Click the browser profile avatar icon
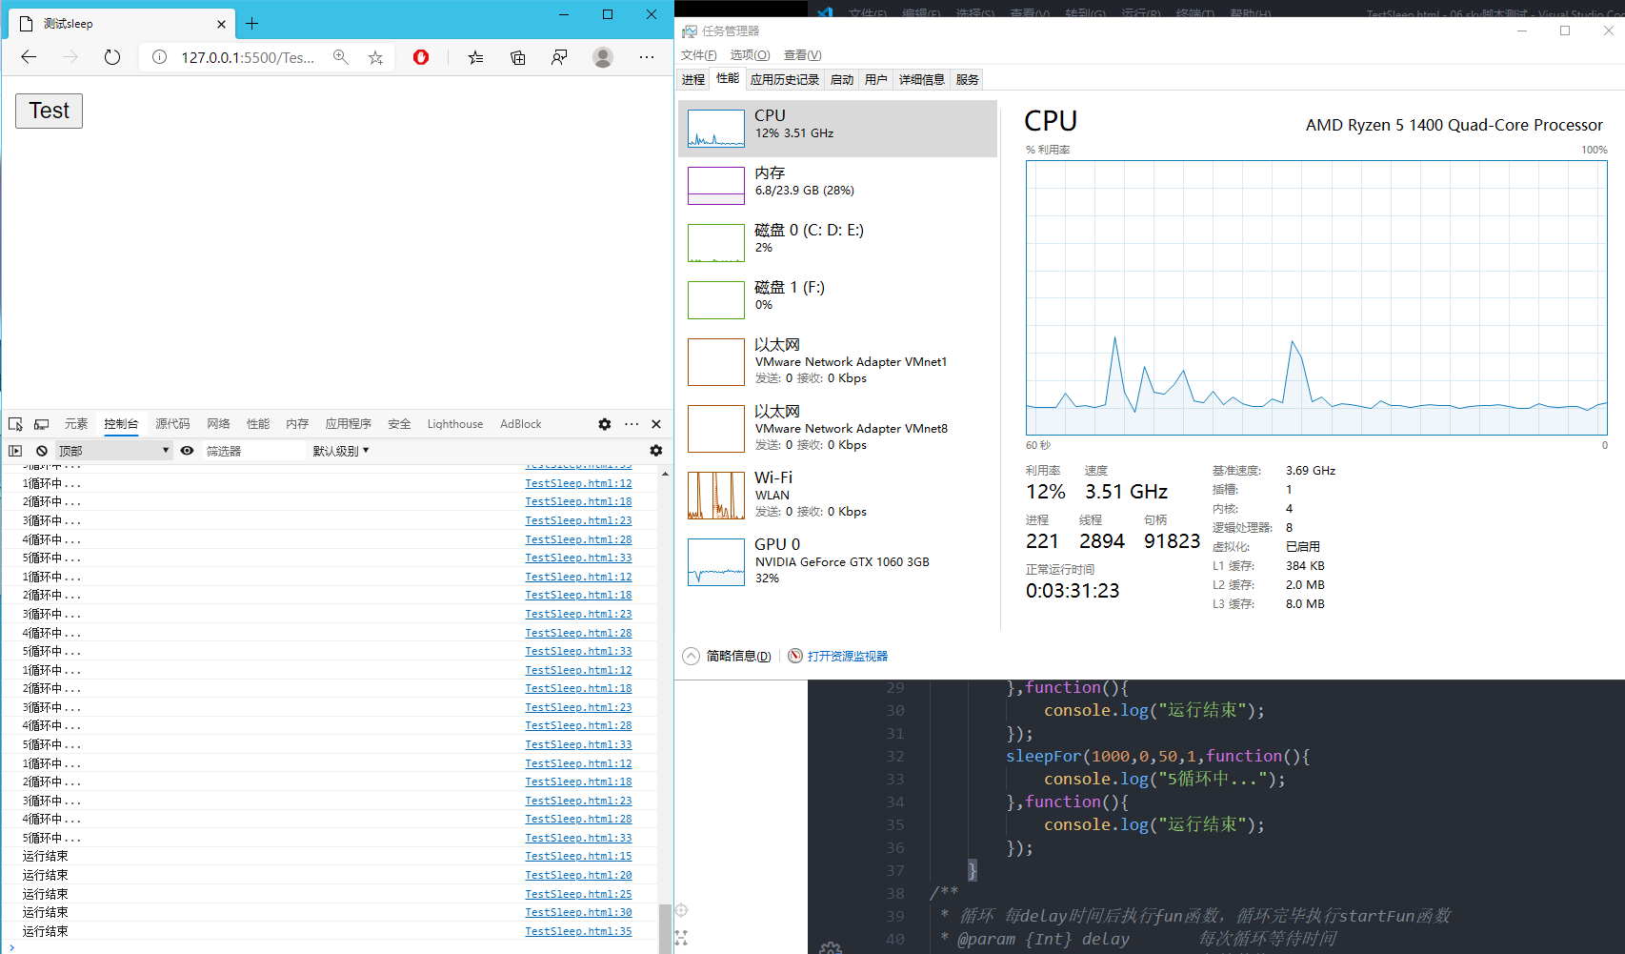This screenshot has width=1625, height=954. tap(603, 57)
